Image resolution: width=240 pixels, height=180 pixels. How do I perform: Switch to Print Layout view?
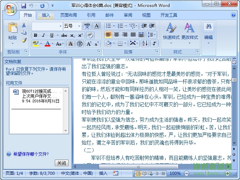coord(138,173)
